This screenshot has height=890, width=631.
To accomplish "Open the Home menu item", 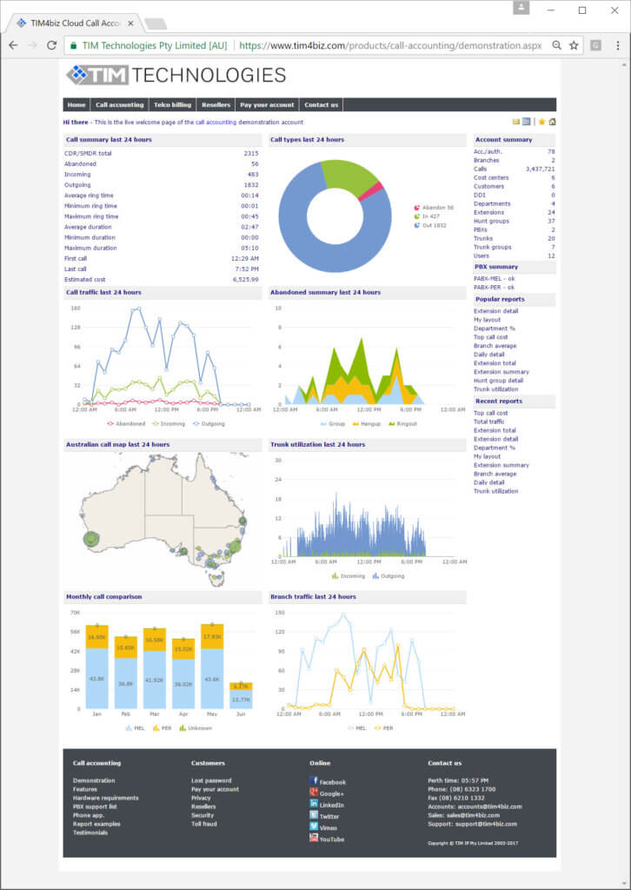I will (76, 105).
